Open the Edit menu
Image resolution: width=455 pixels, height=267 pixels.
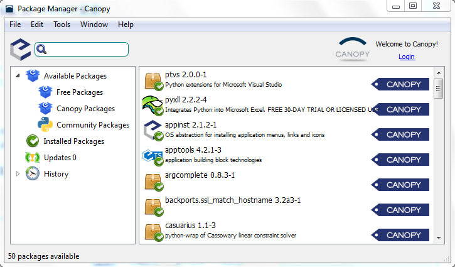tap(37, 25)
